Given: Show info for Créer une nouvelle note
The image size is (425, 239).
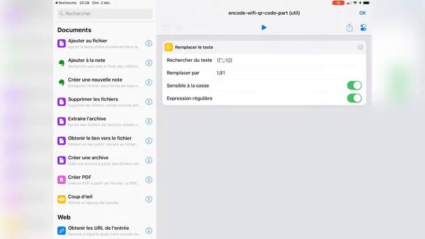Looking at the screenshot, I should [x=149, y=82].
